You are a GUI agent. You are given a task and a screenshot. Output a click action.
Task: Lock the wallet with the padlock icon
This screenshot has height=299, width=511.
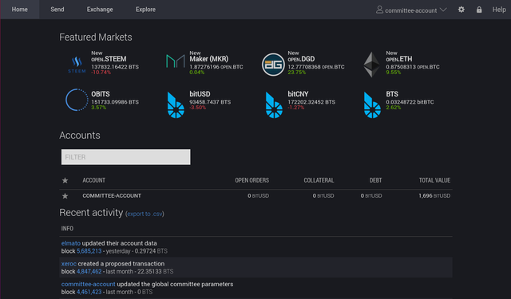pos(479,10)
